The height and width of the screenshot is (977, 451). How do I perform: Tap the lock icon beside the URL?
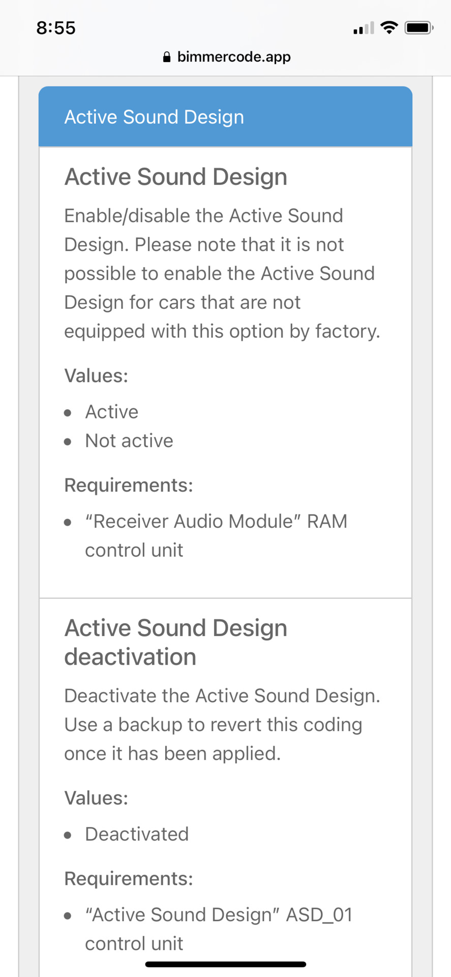166,57
